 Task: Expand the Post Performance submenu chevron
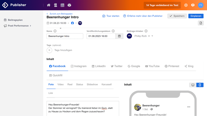(x=30, y=26)
